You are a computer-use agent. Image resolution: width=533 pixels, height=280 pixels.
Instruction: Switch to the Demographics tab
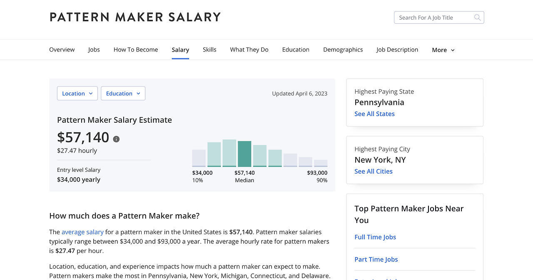(343, 50)
